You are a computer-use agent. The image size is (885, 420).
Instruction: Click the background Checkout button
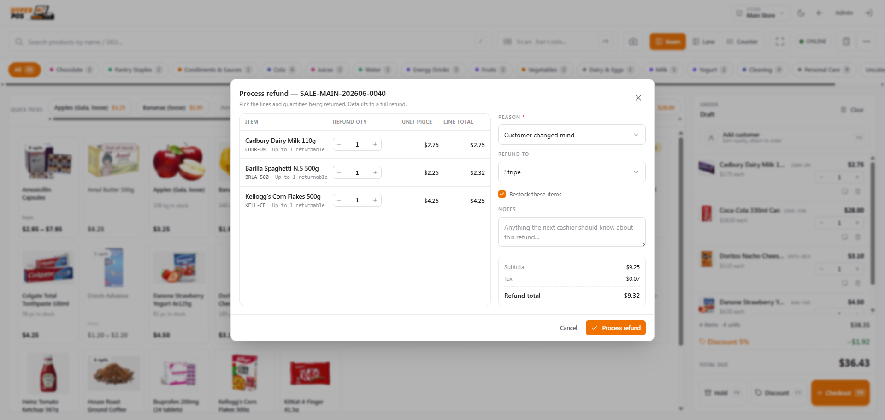[840, 393]
